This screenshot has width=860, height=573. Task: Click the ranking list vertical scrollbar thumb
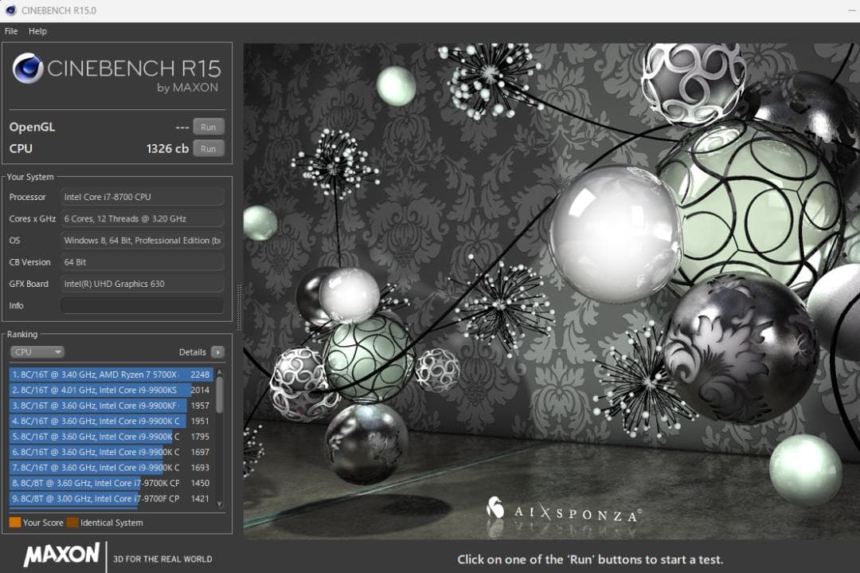(x=220, y=394)
